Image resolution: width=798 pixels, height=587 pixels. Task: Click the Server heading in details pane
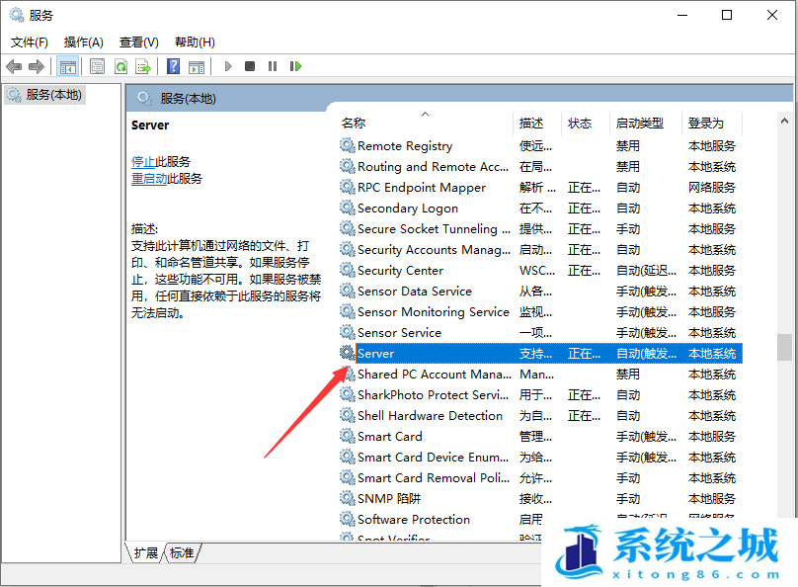click(150, 126)
